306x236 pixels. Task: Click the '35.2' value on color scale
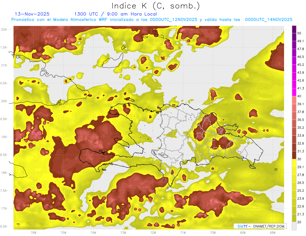pos(301,128)
